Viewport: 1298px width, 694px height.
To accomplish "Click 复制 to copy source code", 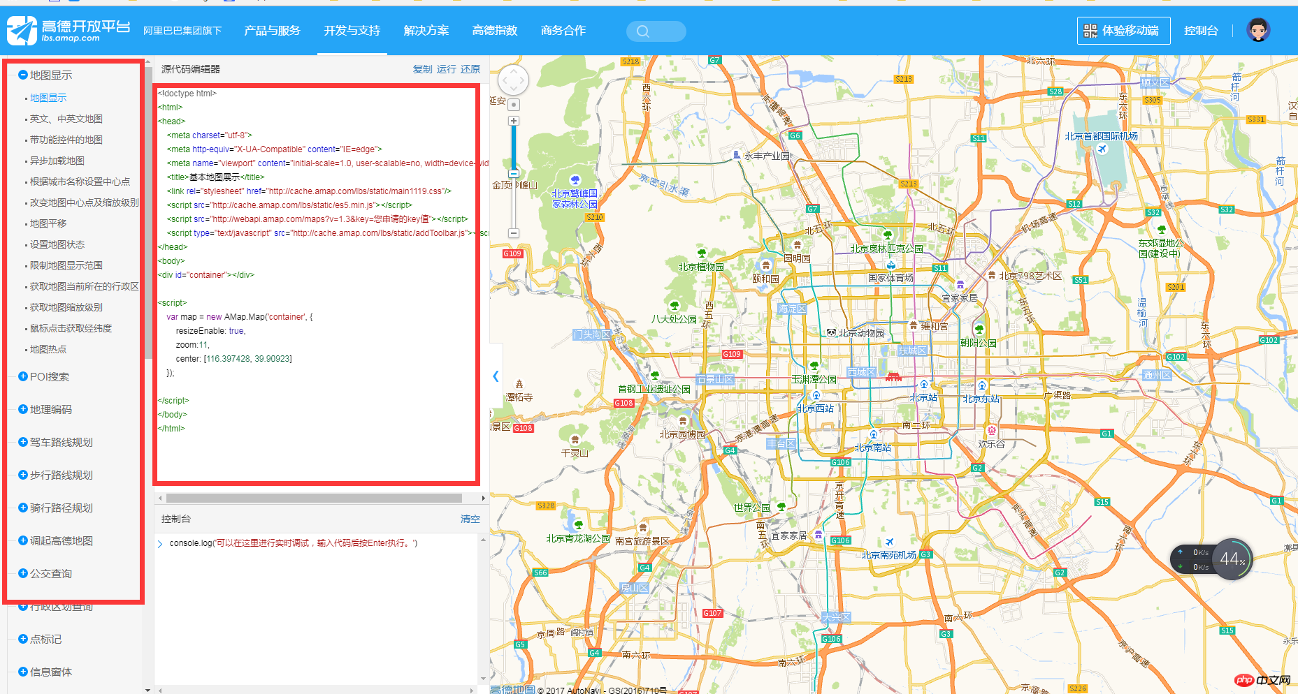I will [422, 69].
